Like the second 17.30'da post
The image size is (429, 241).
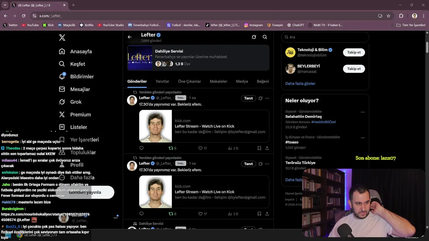tap(202, 214)
